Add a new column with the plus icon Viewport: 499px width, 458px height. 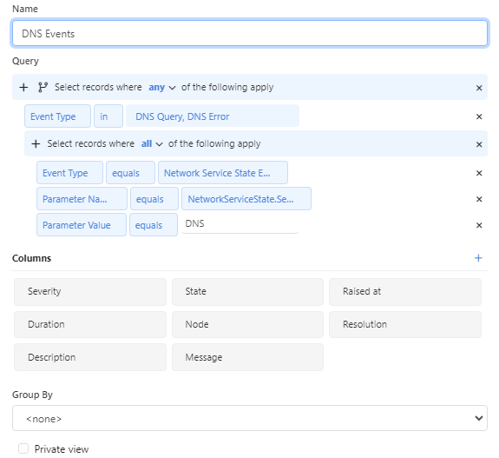[478, 258]
